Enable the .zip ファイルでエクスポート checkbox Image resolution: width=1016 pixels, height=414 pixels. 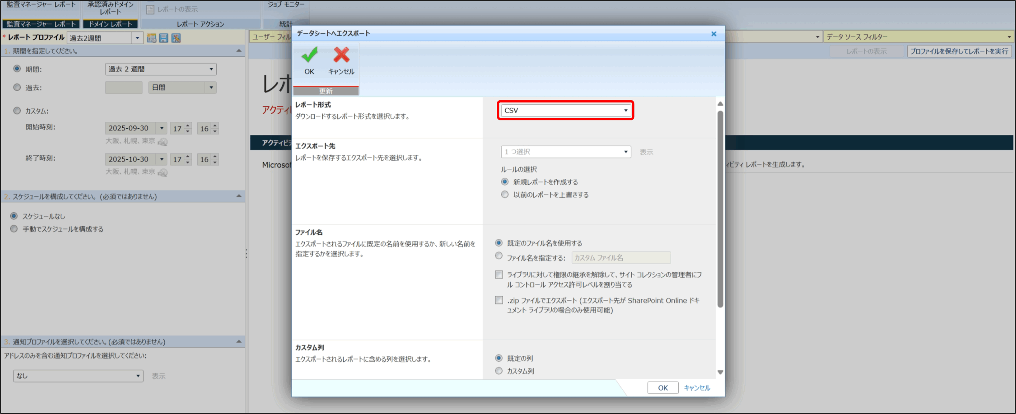point(499,300)
